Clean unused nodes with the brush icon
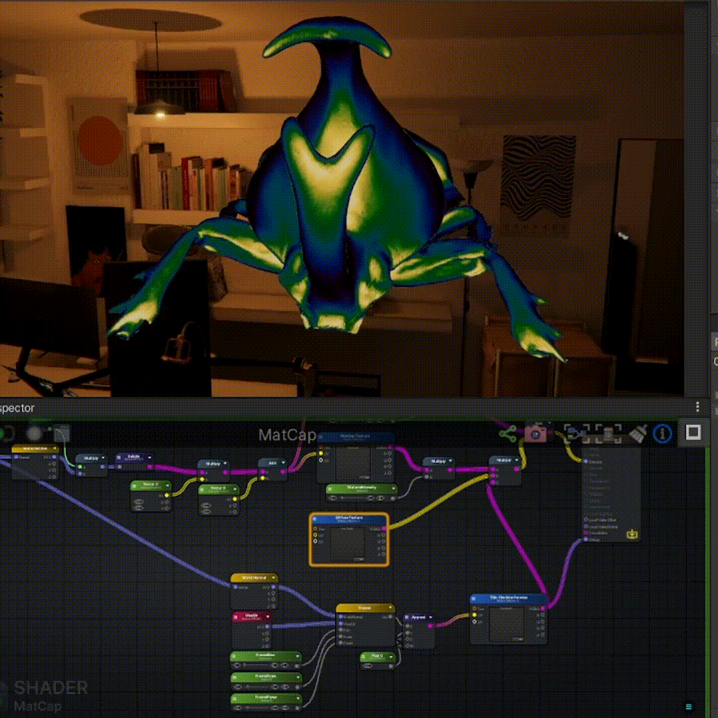718x718 pixels. 637,433
